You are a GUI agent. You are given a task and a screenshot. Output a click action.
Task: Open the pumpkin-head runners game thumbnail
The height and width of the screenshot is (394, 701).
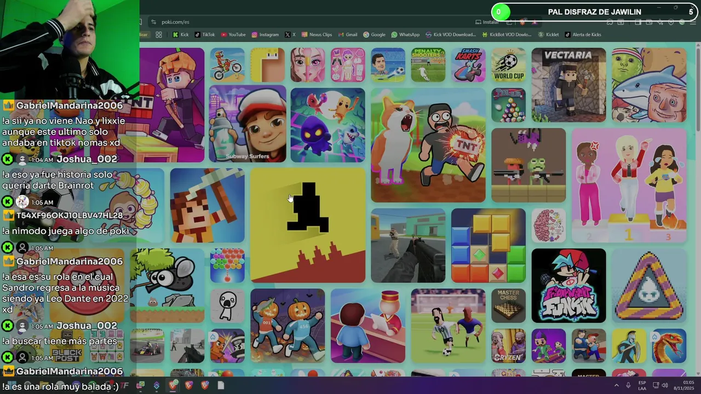click(288, 326)
